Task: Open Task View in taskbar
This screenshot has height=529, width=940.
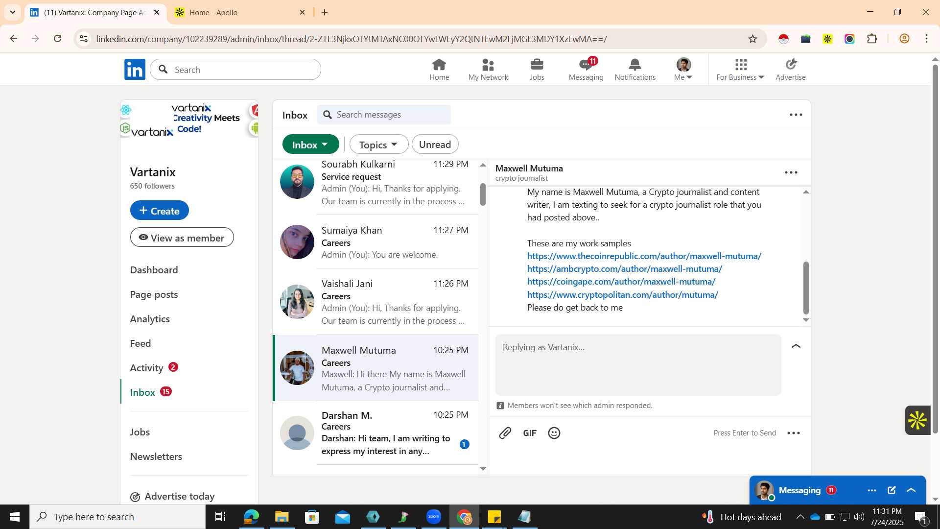Action: [x=220, y=517]
